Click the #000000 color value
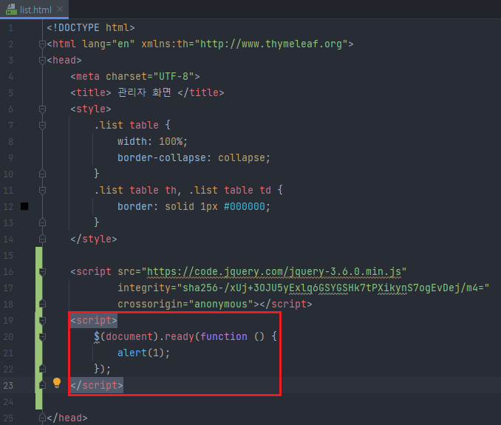Image resolution: width=501 pixels, height=425 pixels. tap(245, 207)
